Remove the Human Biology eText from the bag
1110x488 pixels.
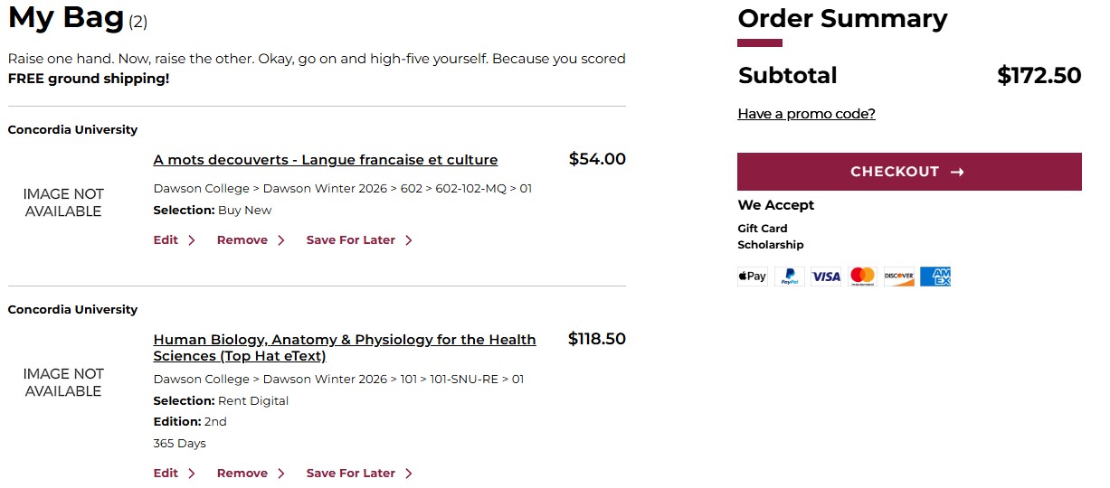tap(242, 474)
